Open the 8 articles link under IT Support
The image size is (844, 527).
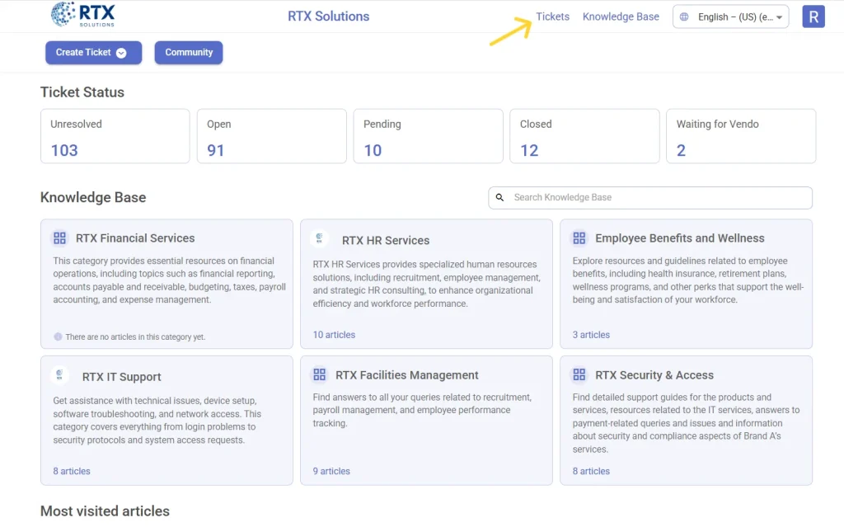point(72,472)
